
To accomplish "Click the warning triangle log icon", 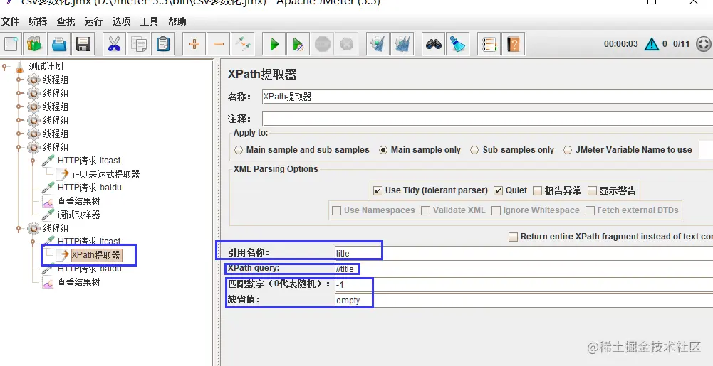I will tap(652, 44).
